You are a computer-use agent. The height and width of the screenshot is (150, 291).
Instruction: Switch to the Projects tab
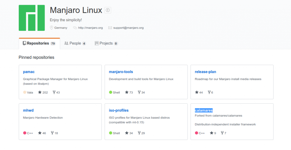106,43
